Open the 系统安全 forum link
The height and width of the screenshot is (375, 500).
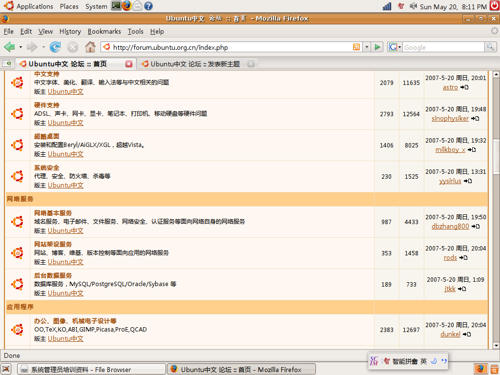tap(46, 167)
